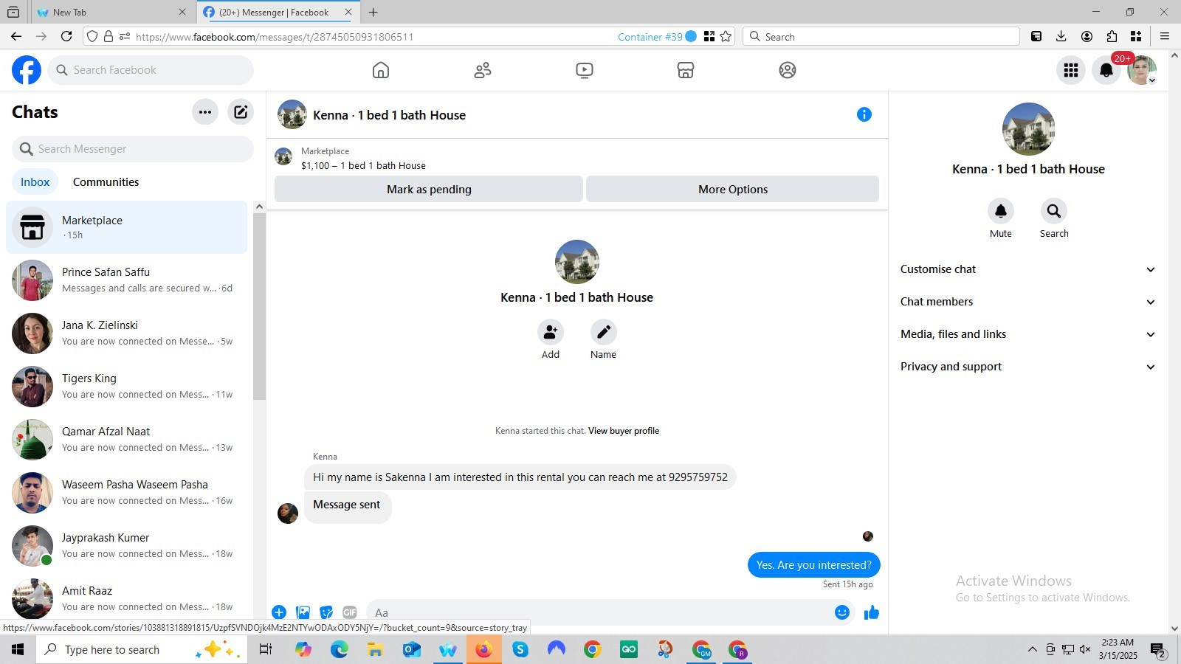
Task: Open Prince Safan Saffu conversation
Action: click(x=127, y=280)
